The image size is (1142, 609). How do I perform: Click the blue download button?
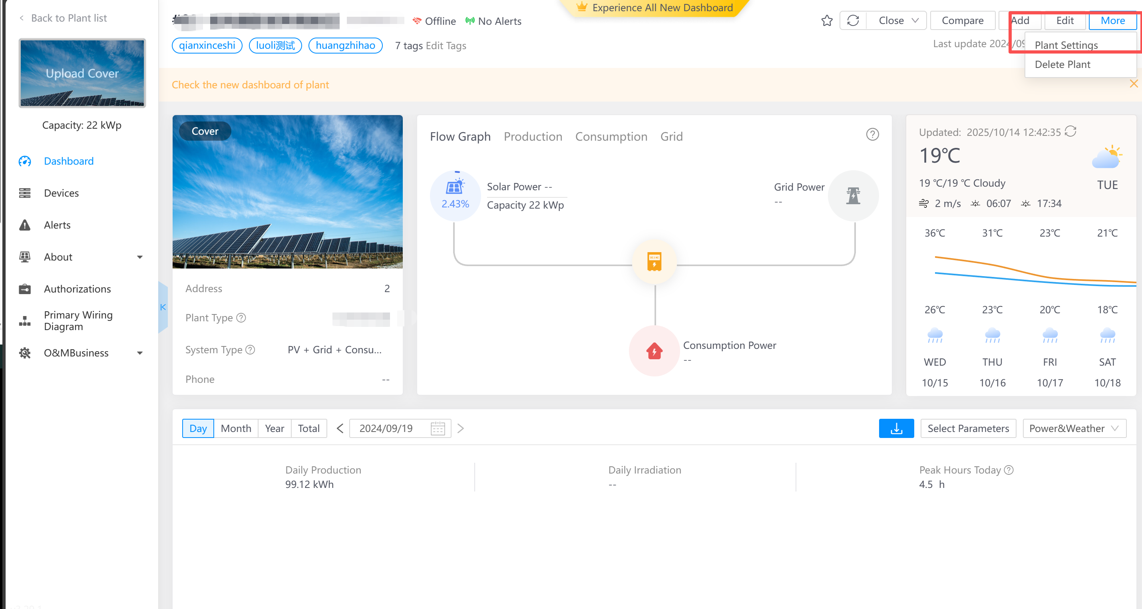pyautogui.click(x=896, y=428)
